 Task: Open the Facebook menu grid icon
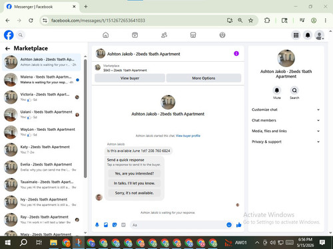coord(296,35)
